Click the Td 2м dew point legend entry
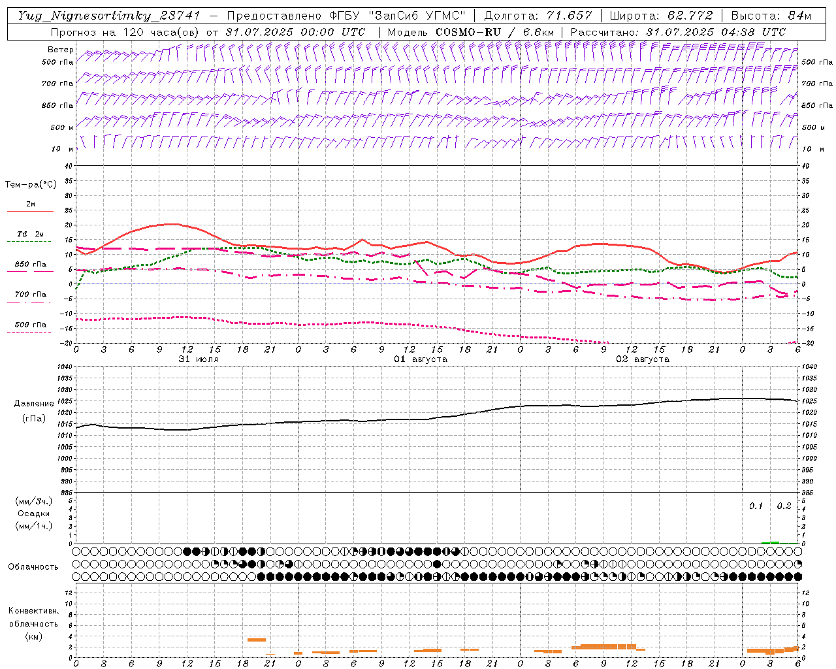The width and height of the screenshot is (836, 669). point(30,234)
